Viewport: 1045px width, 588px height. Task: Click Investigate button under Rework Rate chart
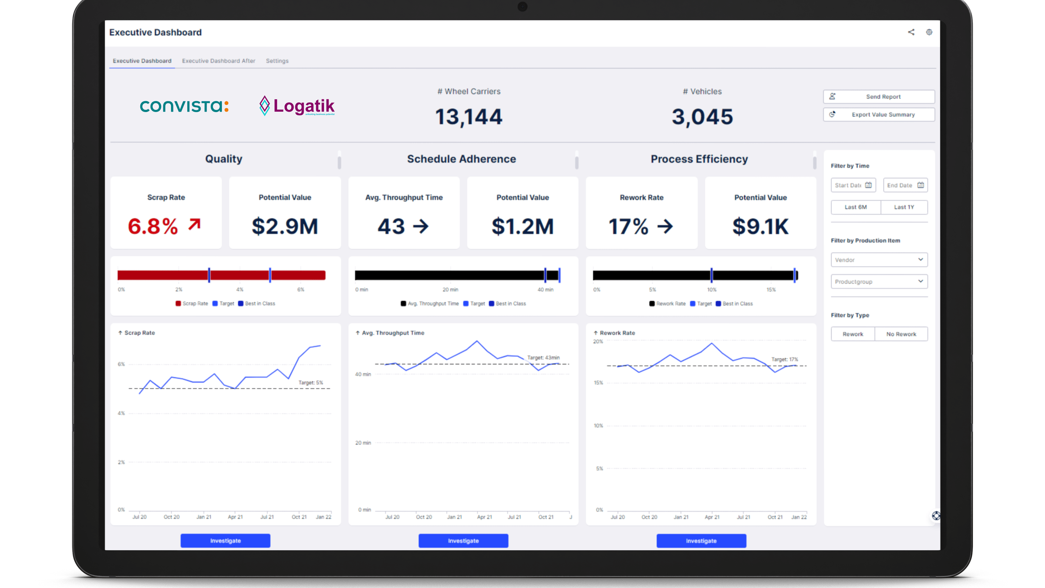pos(701,541)
